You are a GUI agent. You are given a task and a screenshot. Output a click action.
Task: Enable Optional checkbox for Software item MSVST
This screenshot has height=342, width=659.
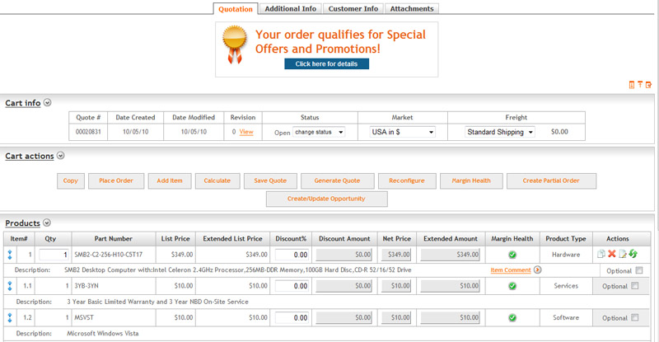tap(633, 318)
